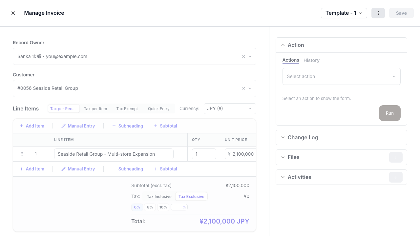Switch to the Tax Exempt tab
420x236 pixels.
pos(127,108)
